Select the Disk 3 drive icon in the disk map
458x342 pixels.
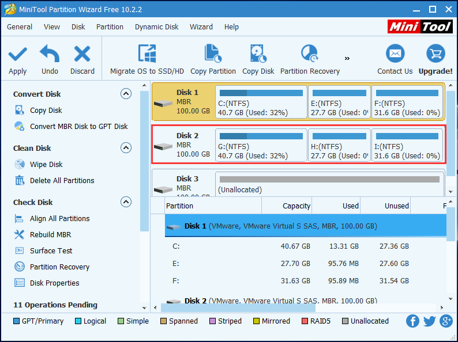coord(163,190)
